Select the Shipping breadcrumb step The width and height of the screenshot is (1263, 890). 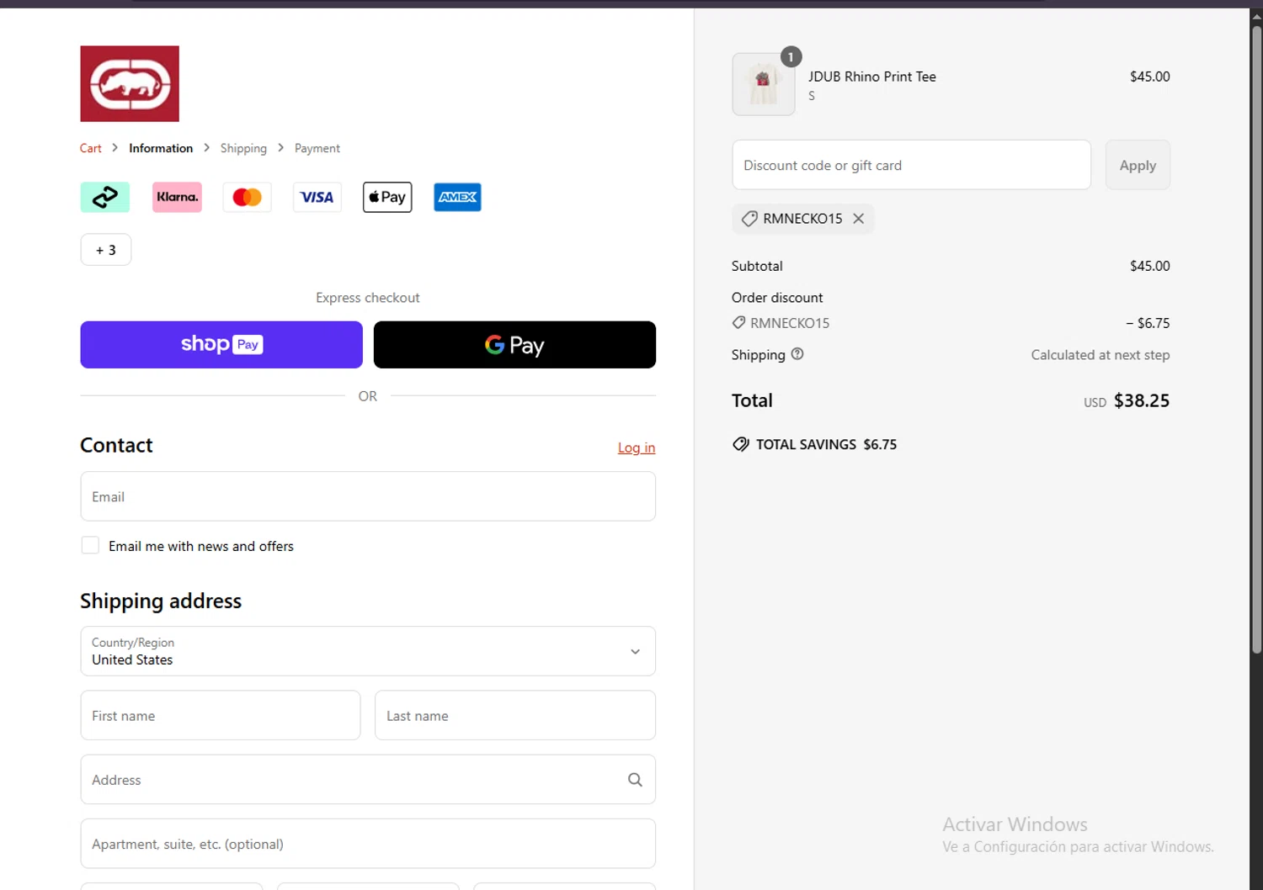coord(243,148)
